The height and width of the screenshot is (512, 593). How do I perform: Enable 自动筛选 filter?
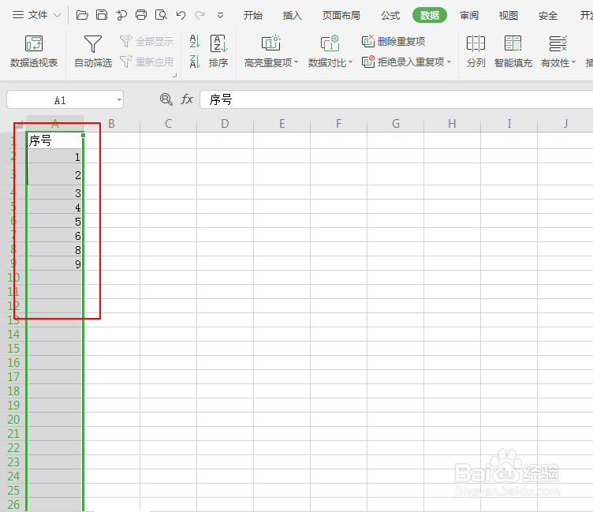93,51
